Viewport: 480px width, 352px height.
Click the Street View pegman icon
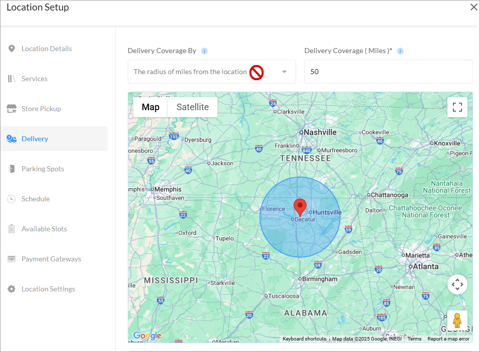coord(457,320)
